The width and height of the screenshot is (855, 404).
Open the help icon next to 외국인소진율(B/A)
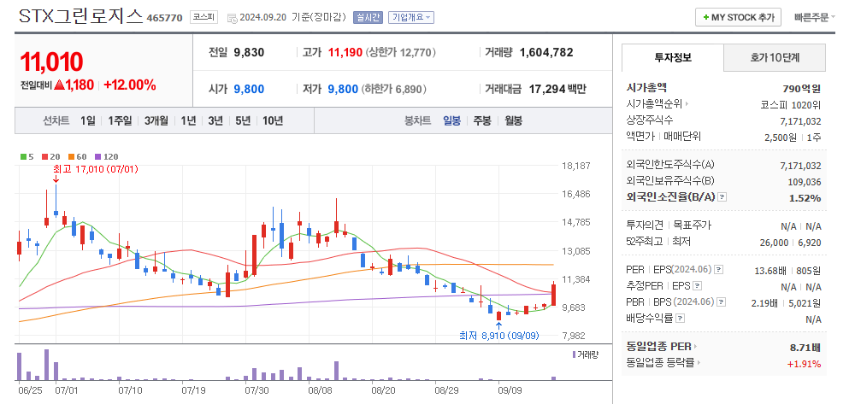coord(722,197)
